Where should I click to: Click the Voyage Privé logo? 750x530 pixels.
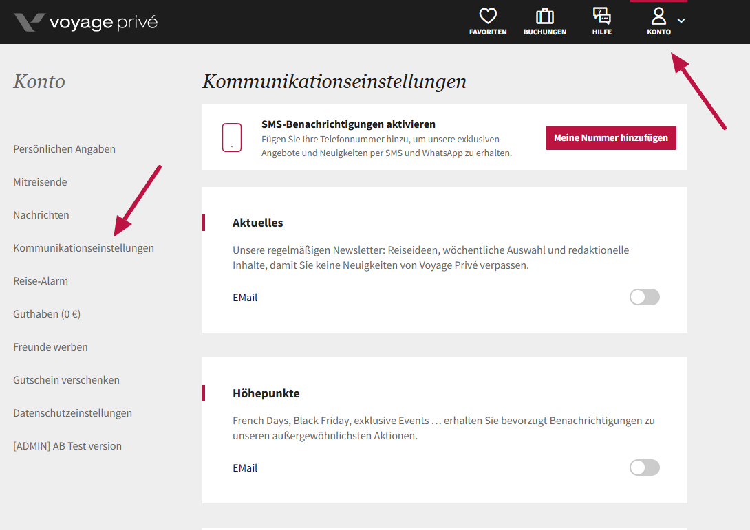(x=85, y=22)
